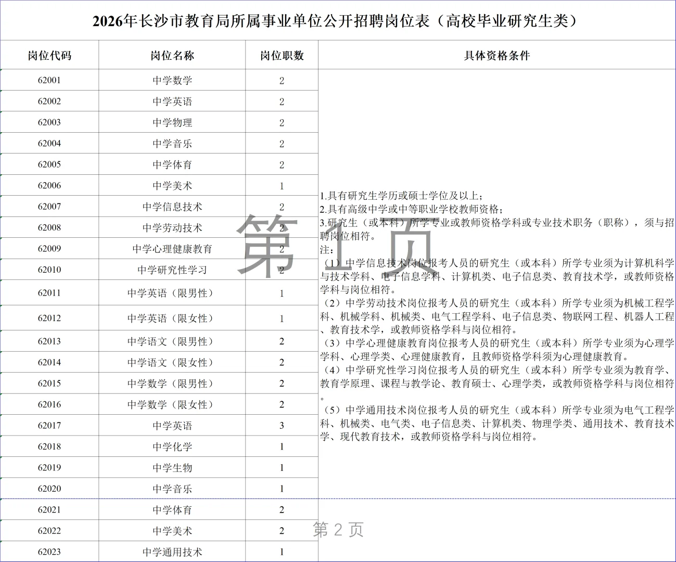Select the "中学数学（限女性）" cell
Image resolution: width=676 pixels, height=562 pixels.
(172, 404)
